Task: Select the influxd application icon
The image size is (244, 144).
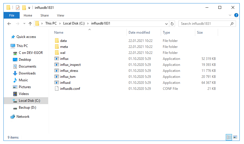Action: click(x=57, y=83)
